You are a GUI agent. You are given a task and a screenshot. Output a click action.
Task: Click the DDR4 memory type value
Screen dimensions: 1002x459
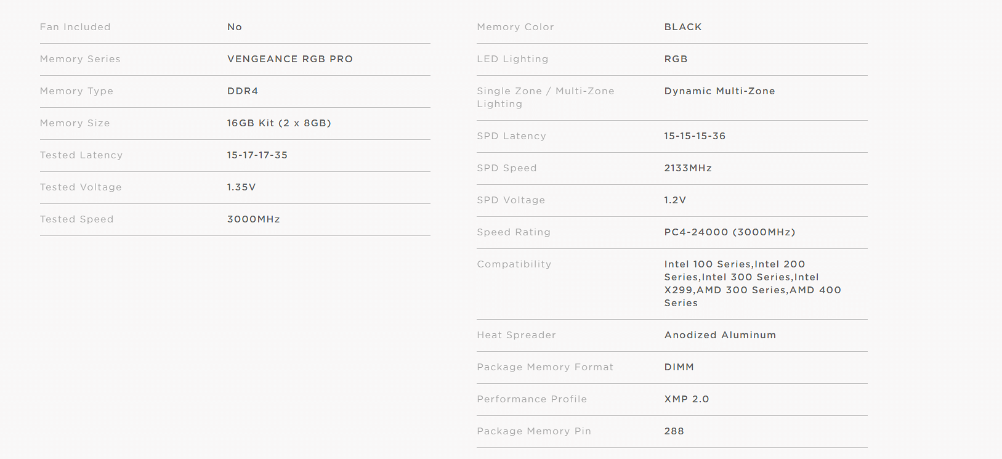click(x=242, y=91)
